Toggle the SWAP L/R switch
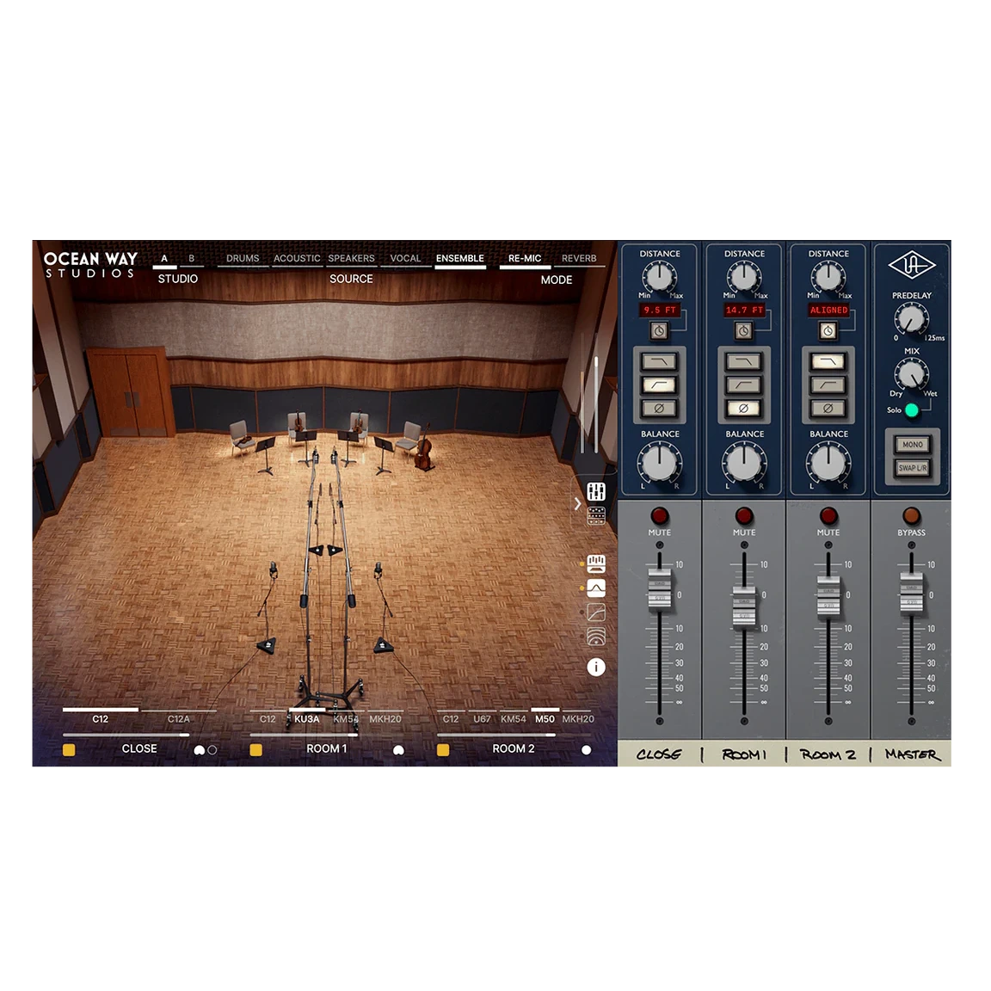 [x=912, y=468]
